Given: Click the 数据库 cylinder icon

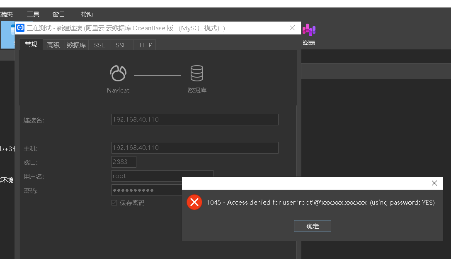Looking at the screenshot, I should pos(196,73).
